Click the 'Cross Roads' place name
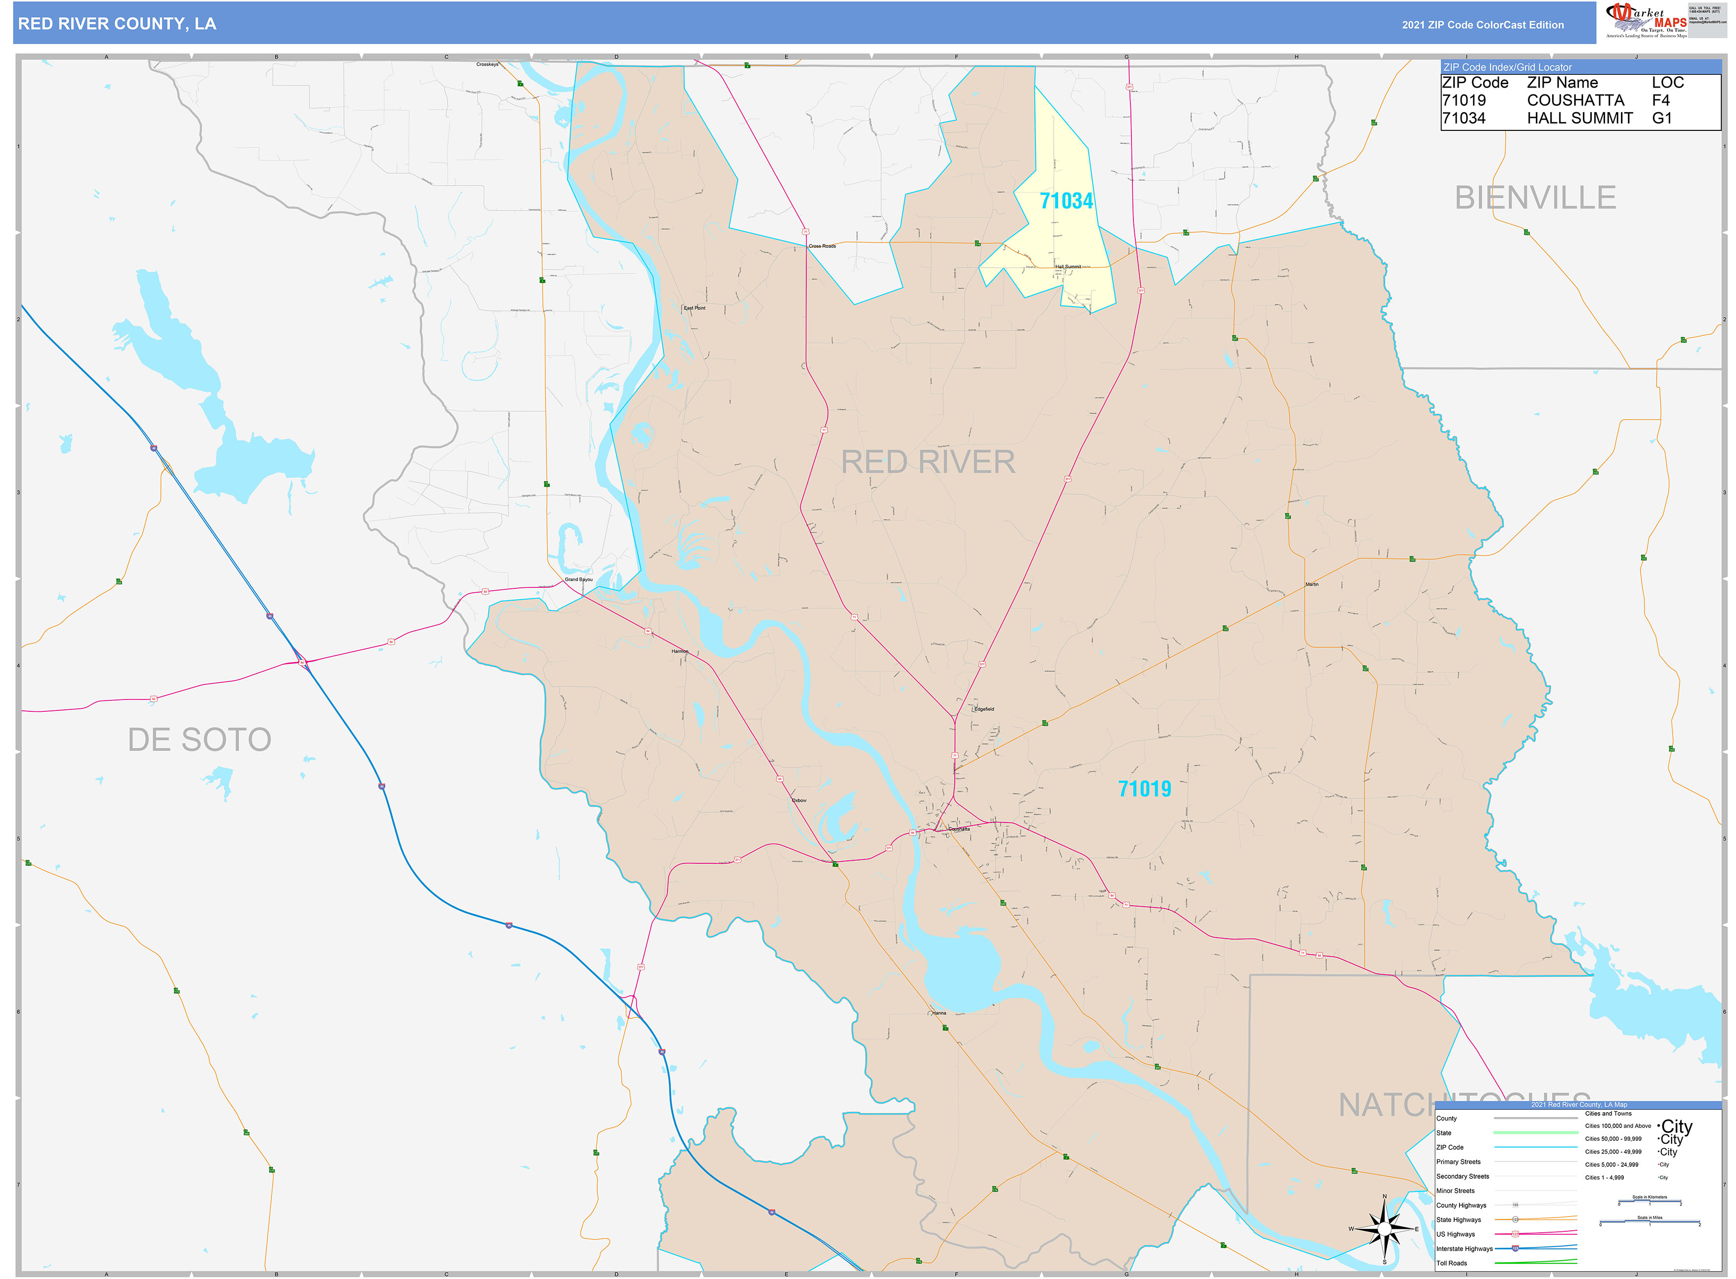The width and height of the screenshot is (1736, 1279). click(x=822, y=246)
